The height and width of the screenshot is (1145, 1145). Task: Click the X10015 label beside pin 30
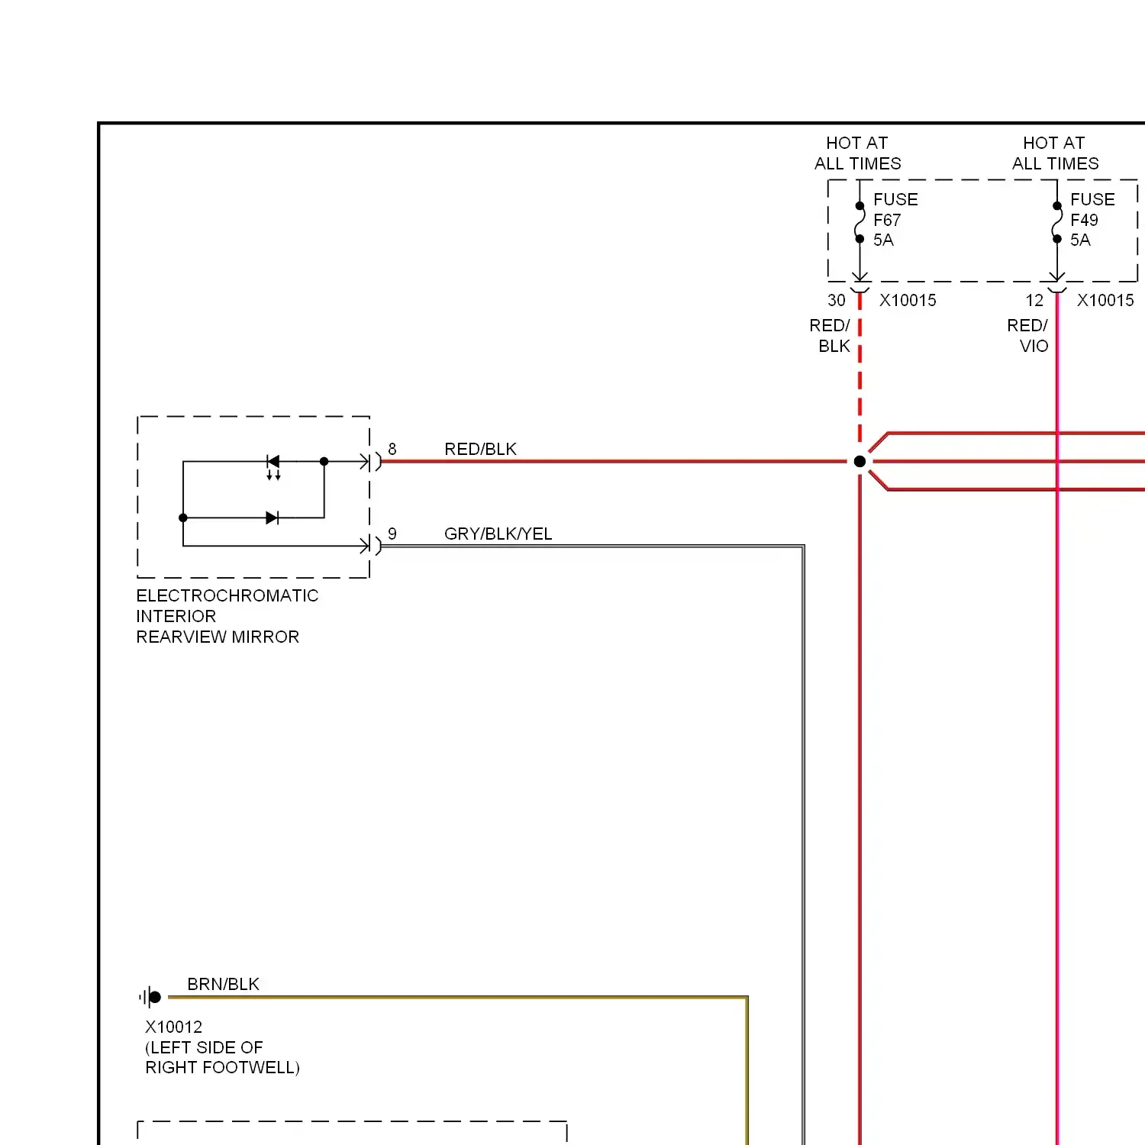tap(908, 301)
